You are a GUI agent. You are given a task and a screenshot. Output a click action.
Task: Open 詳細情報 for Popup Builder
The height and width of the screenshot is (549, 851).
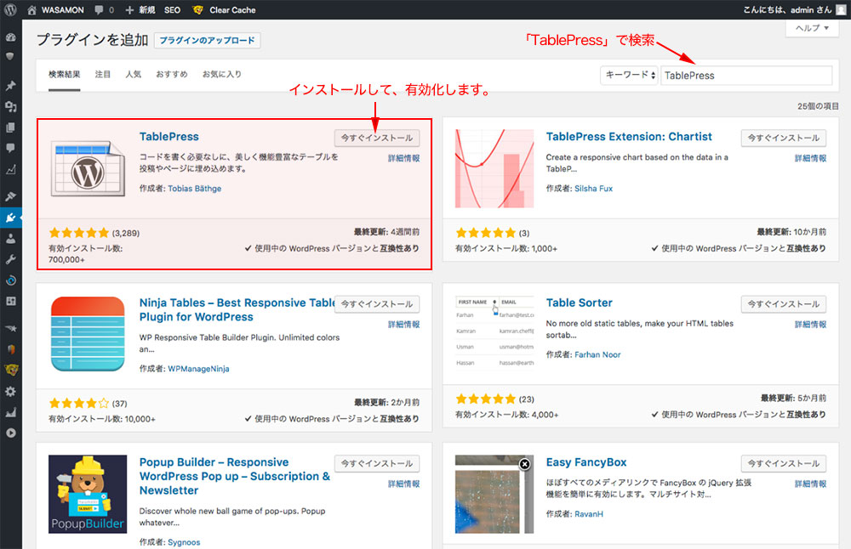pos(403,484)
